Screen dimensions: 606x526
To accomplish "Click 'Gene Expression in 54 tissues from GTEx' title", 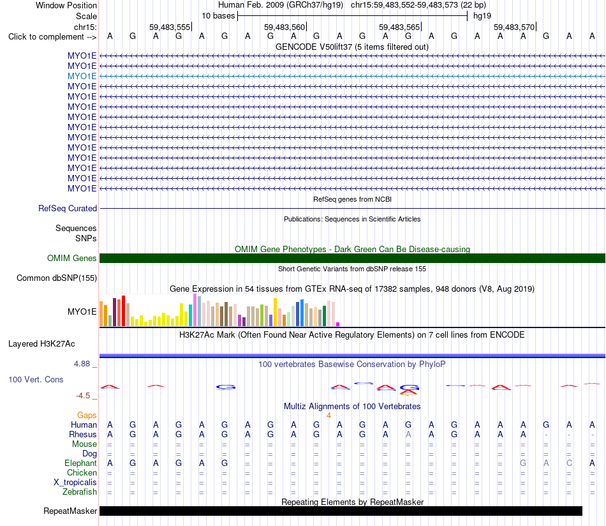I will [352, 289].
